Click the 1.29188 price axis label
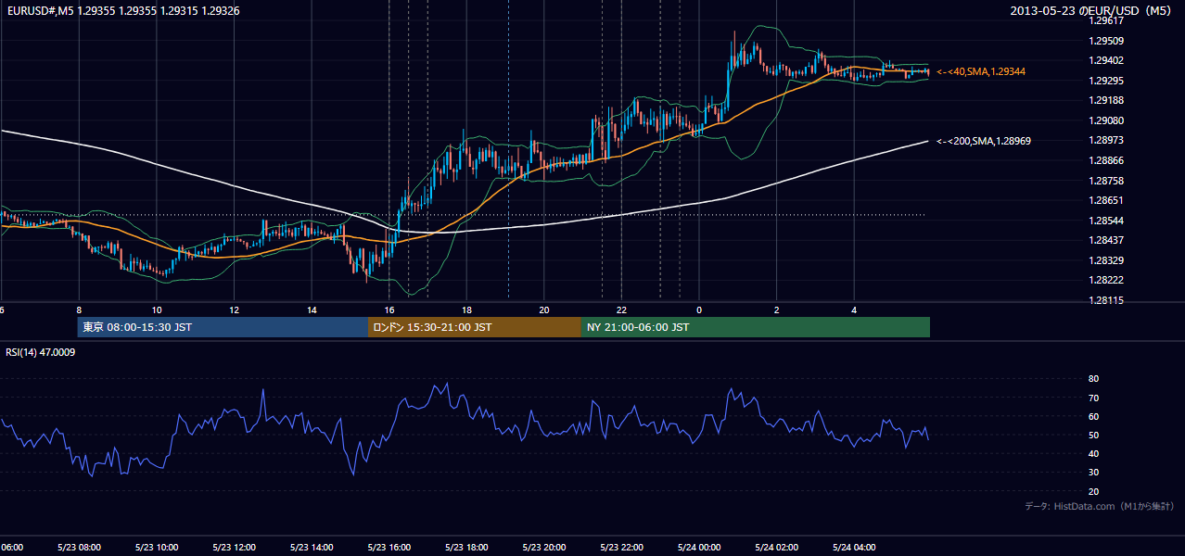Screen dimensions: 1185x556 pyautogui.click(x=1107, y=100)
